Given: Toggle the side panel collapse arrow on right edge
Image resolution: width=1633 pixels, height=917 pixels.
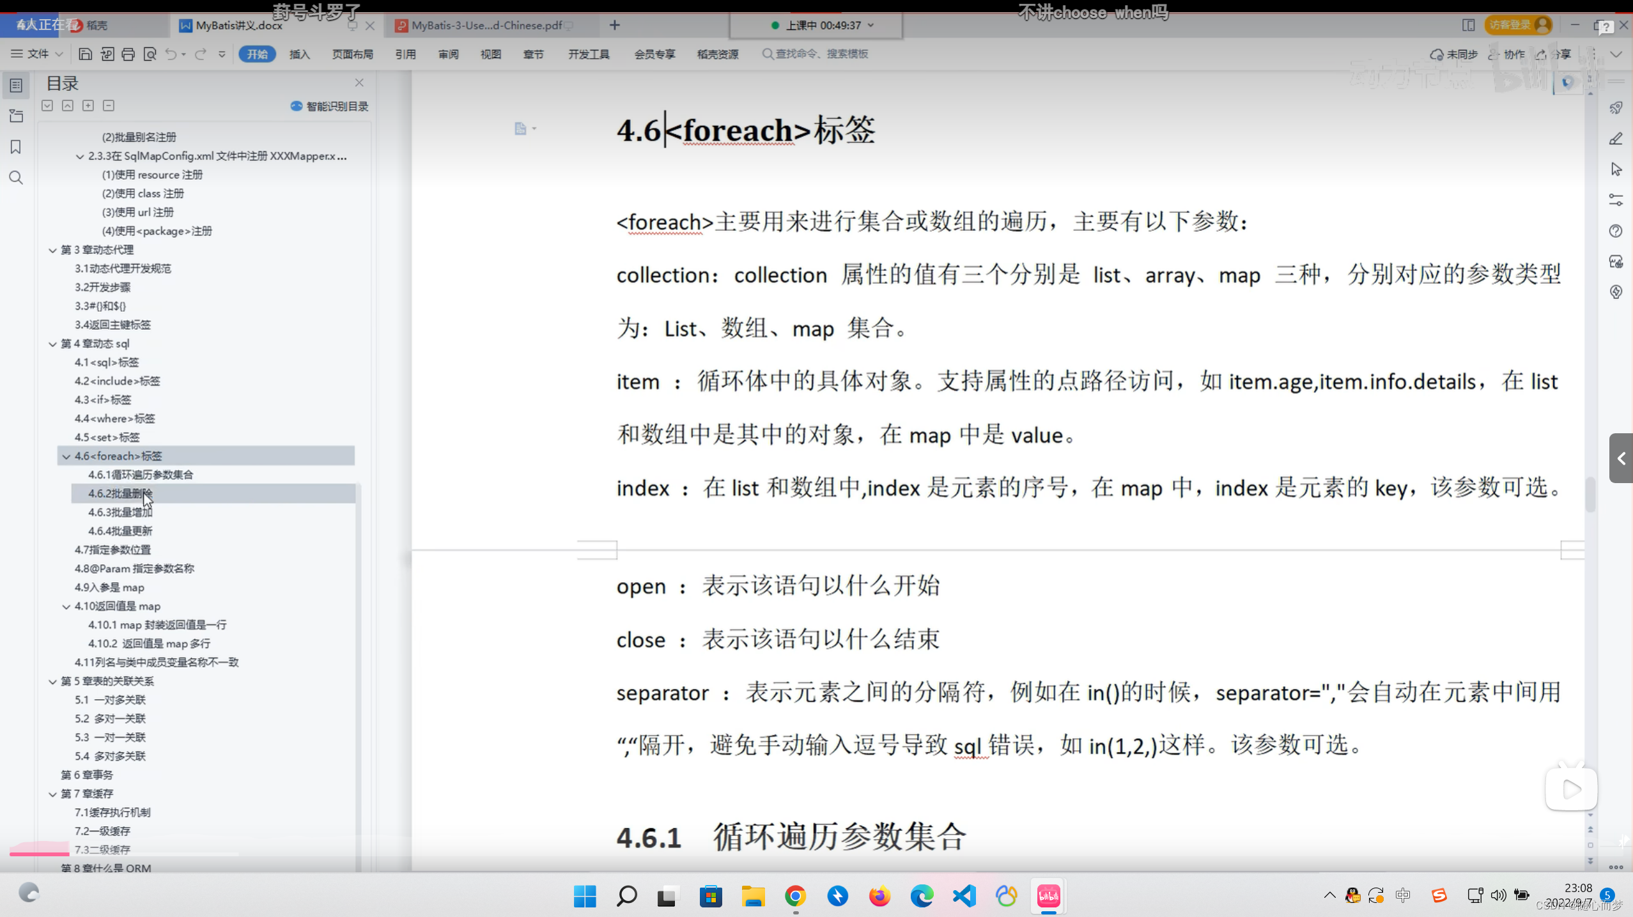Looking at the screenshot, I should coord(1621,458).
